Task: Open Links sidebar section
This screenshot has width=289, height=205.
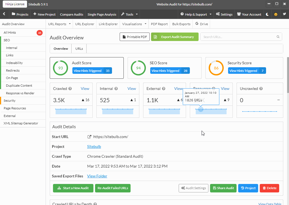Action: click(x=23, y=55)
